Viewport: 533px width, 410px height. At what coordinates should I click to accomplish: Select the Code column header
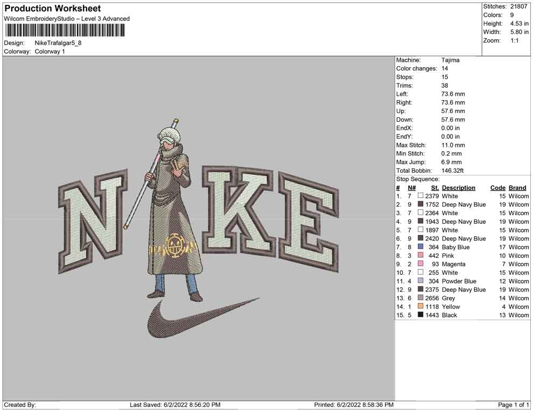[497, 188]
